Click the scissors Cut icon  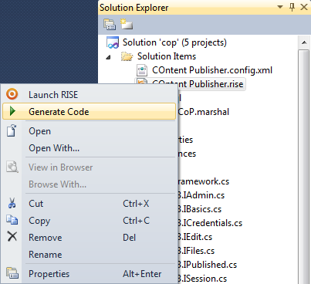pyautogui.click(x=12, y=203)
